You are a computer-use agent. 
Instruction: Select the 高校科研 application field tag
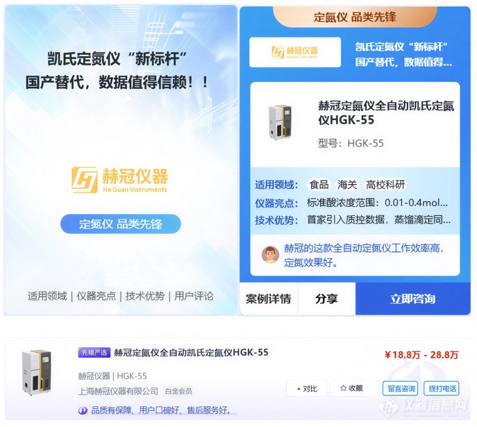385,184
